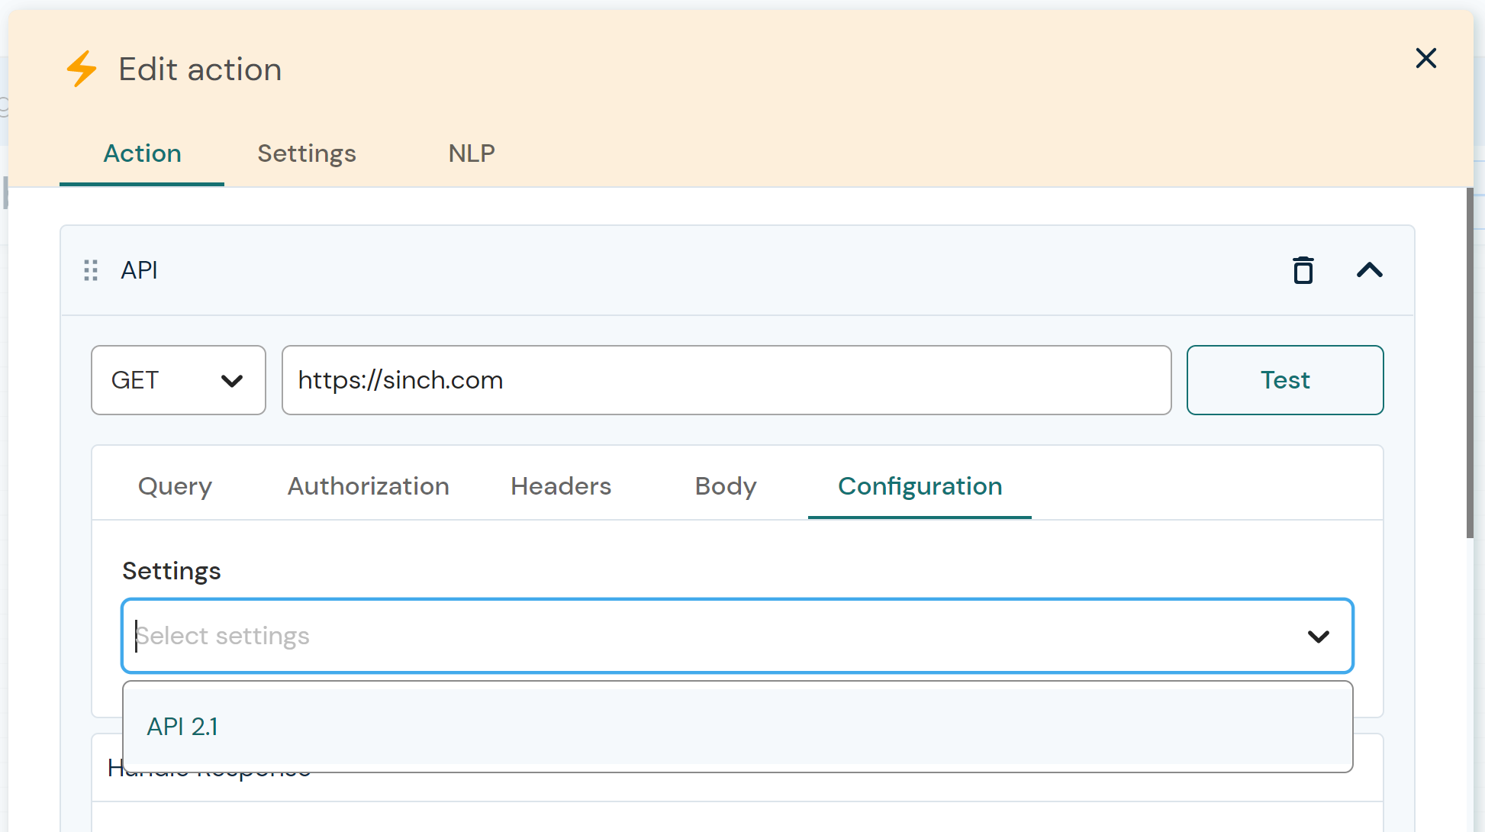Click the lightning bolt Edit action icon
The width and height of the screenshot is (1485, 832).
click(82, 69)
